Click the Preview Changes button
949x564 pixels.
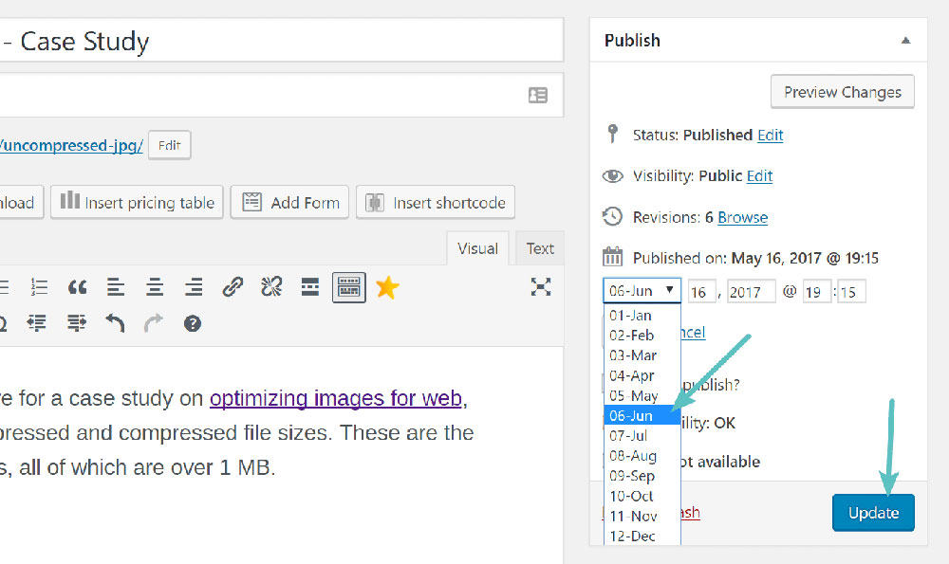click(x=842, y=93)
